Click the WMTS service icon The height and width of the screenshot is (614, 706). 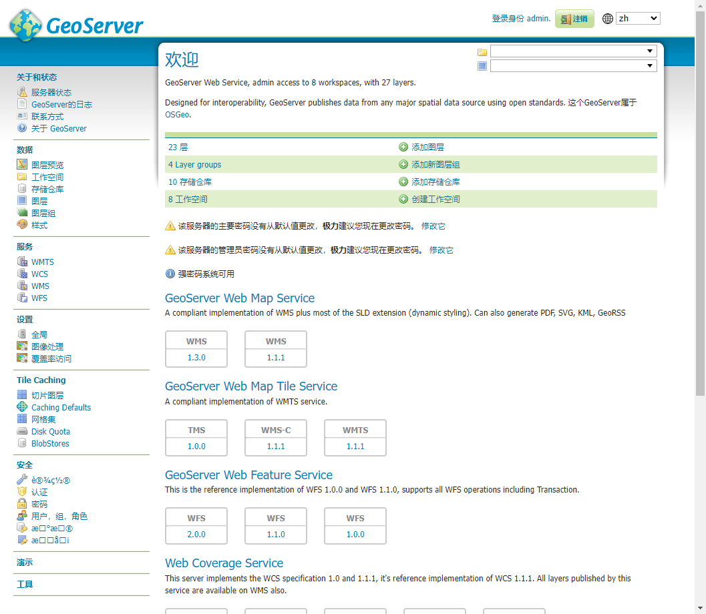[22, 262]
